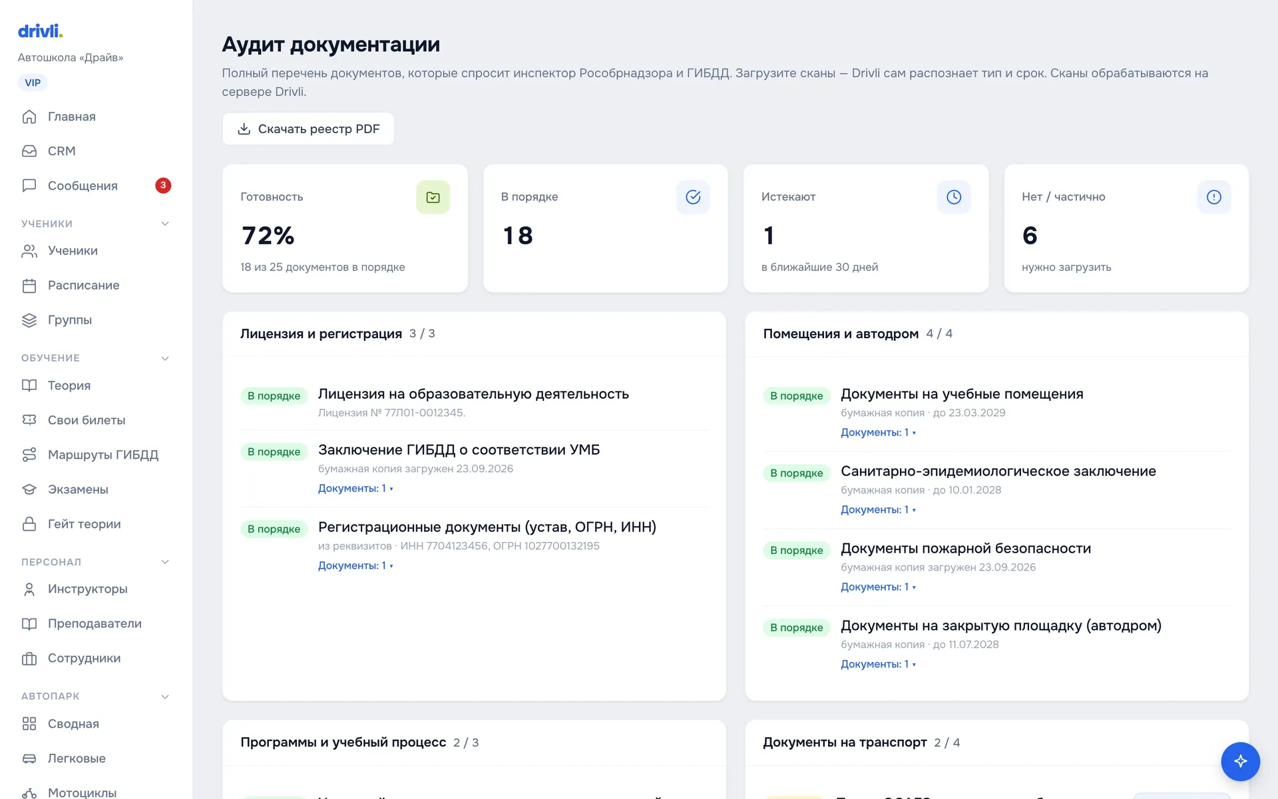
Task: Collapse the ПЕРСОНАЛ sidebar section
Action: [165, 562]
